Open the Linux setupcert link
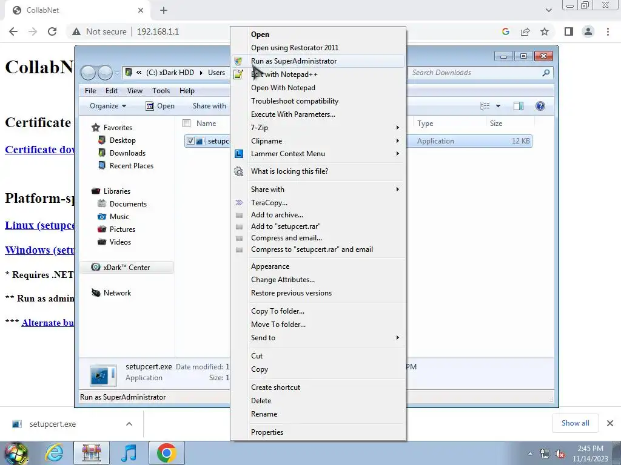The width and height of the screenshot is (621, 465). (39, 225)
